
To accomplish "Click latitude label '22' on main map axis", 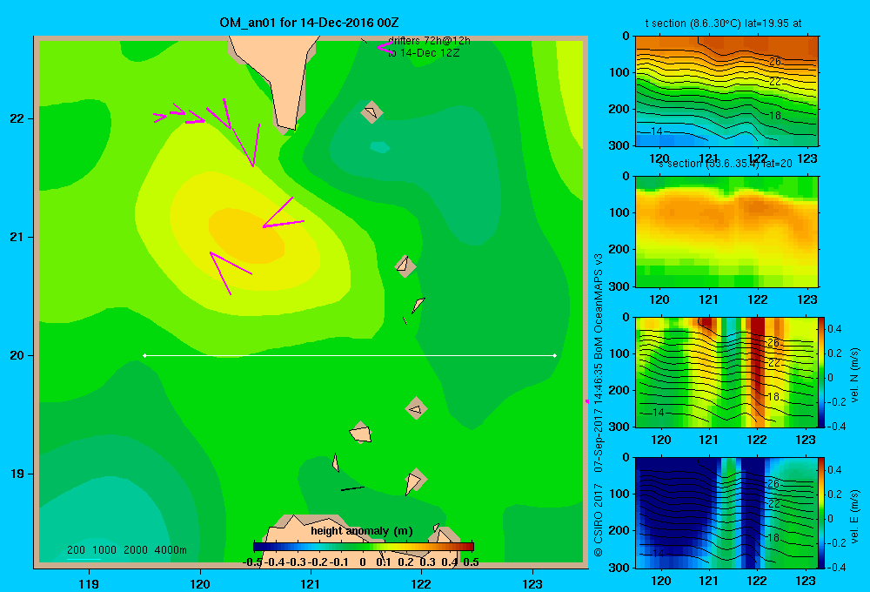I will pos(17,119).
